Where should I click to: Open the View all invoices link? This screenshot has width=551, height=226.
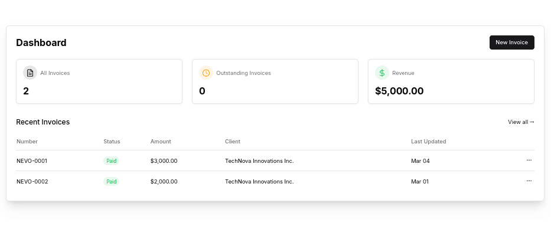[x=521, y=122]
